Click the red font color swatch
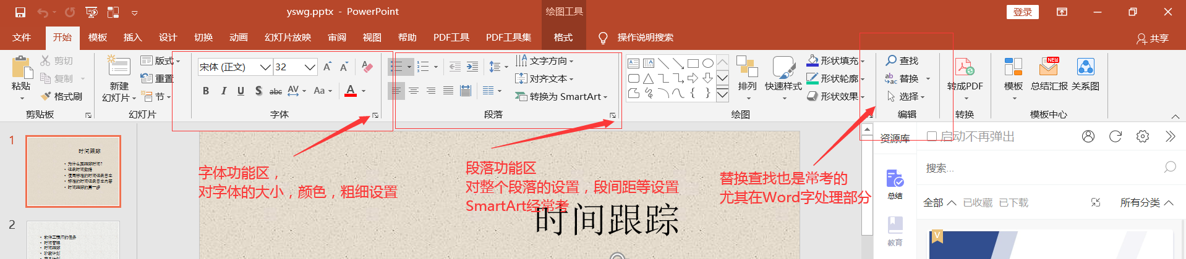The height and width of the screenshot is (259, 1186). [351, 91]
